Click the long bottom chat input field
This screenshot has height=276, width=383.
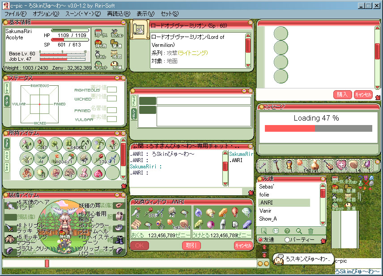point(129,263)
